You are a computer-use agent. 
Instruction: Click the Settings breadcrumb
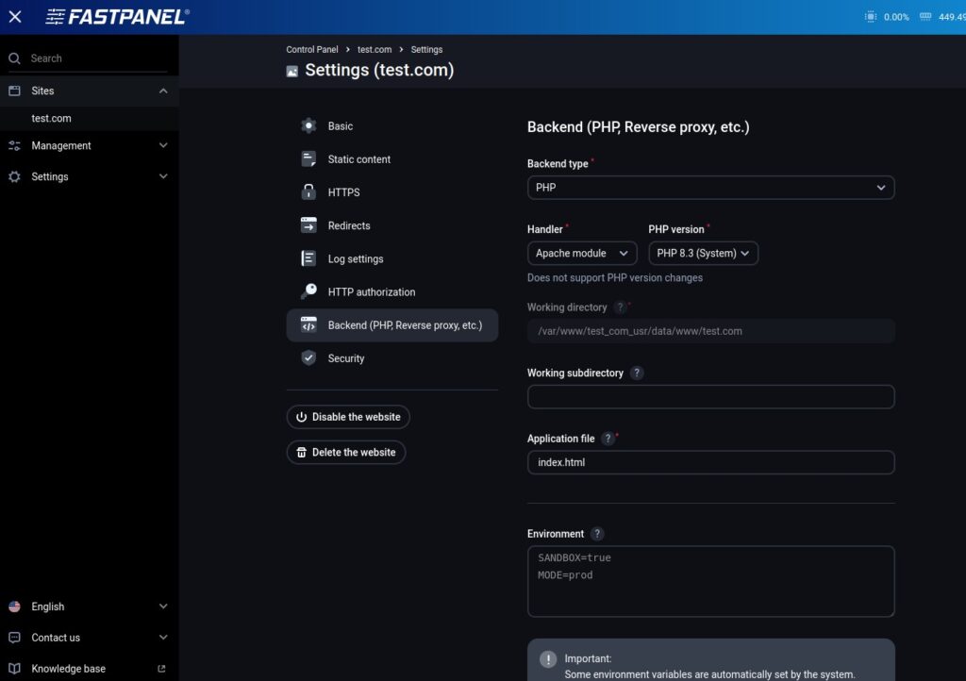tap(426, 49)
